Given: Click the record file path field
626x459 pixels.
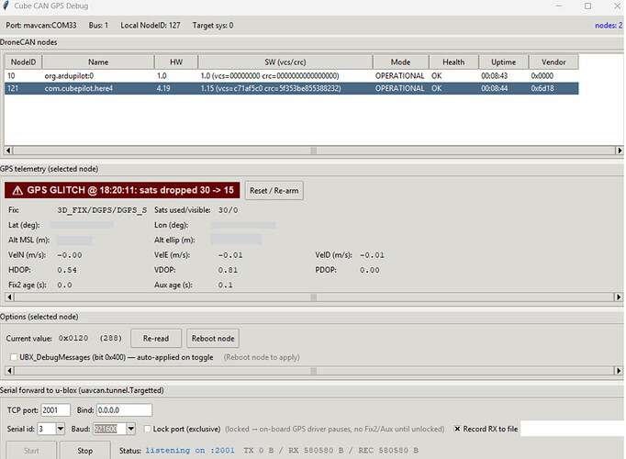Looking at the screenshot, I should click(573, 429).
